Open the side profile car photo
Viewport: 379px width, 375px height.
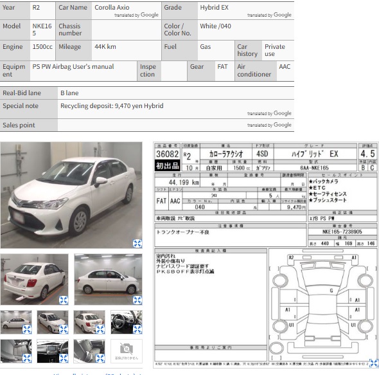click(108, 279)
